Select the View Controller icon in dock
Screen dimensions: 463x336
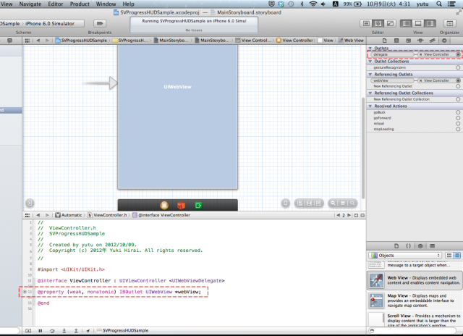click(x=164, y=205)
